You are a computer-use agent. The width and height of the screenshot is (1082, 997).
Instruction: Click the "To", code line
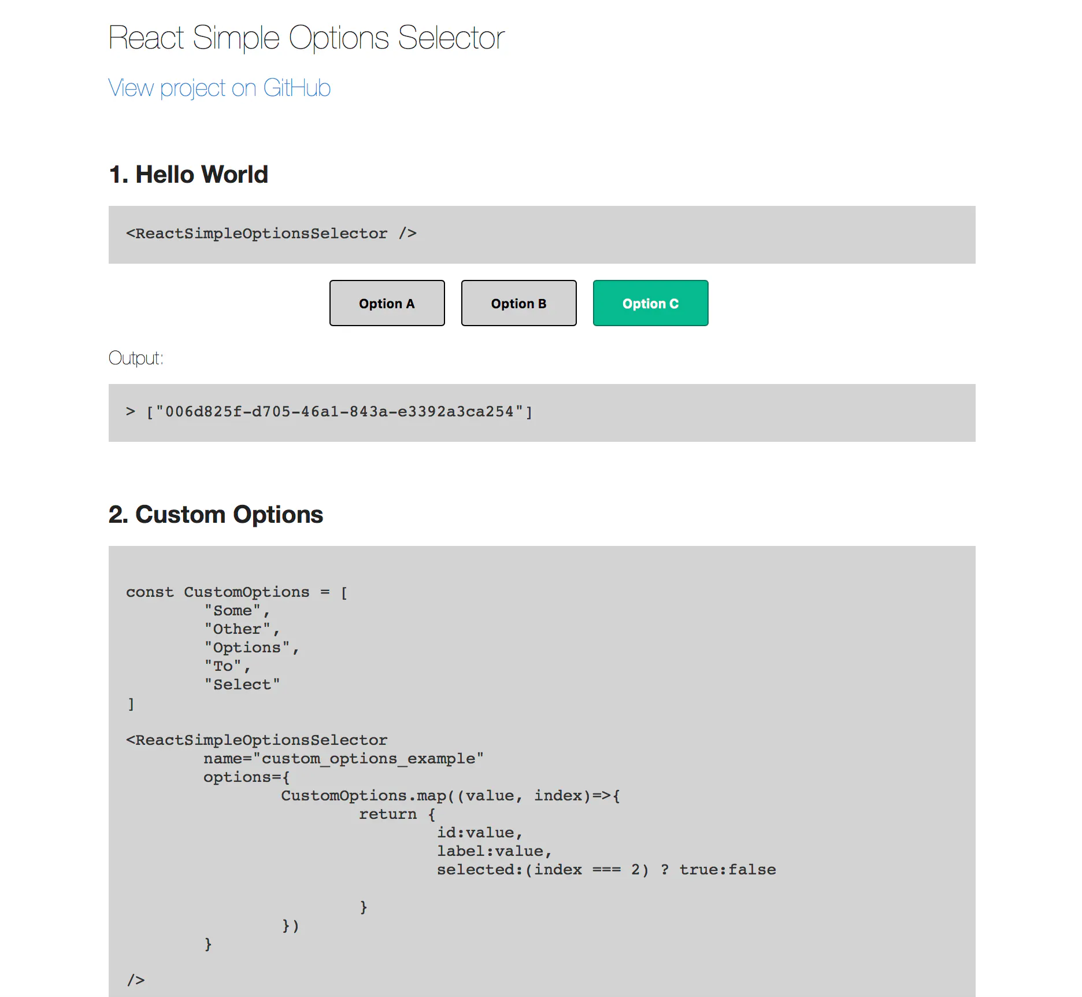(x=228, y=666)
